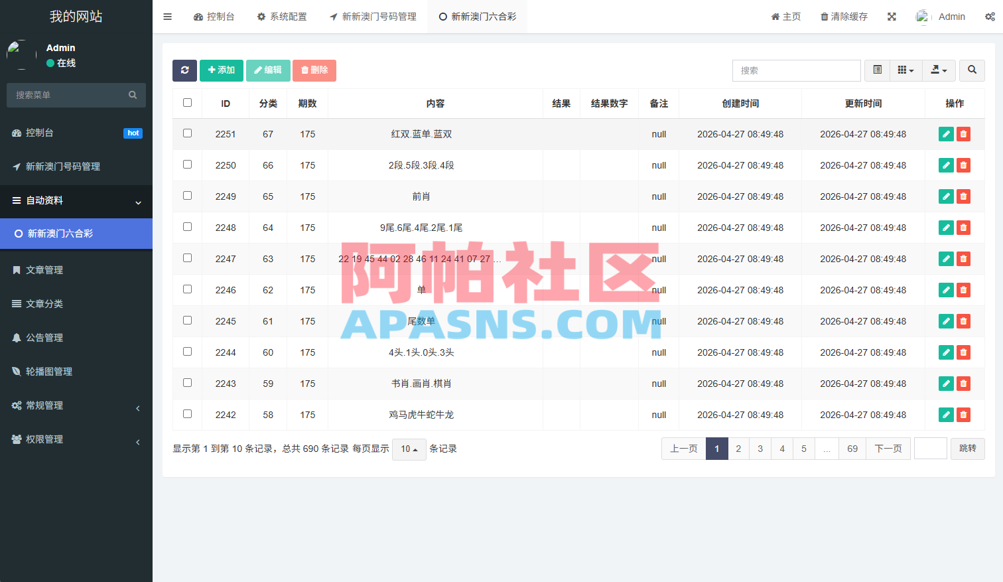The height and width of the screenshot is (582, 1003).
Task: Switch to the 控制台 top tab
Action: pos(214,17)
